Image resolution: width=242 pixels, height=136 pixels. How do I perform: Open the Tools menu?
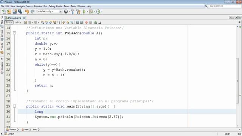point(73,6)
